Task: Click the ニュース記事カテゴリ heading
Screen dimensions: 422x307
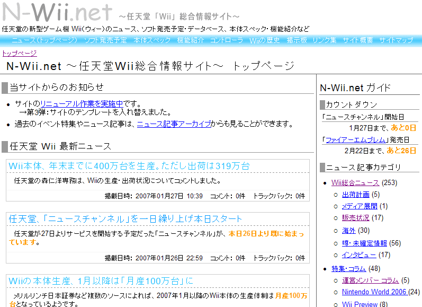Action: pos(363,168)
